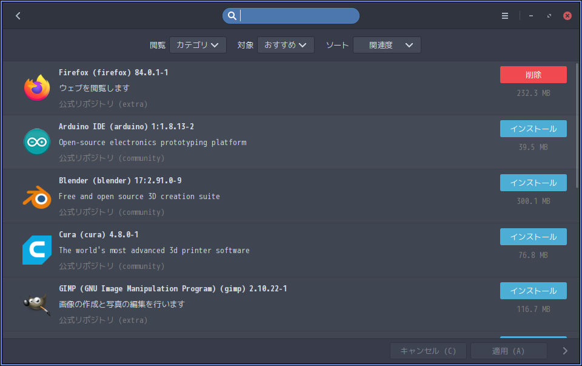Install Arduino IDE with インストール button
Screen dimensions: 582x366
tap(533, 129)
